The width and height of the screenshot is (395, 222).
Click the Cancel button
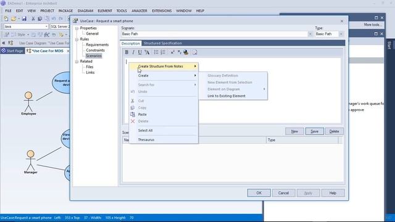pyautogui.click(x=283, y=193)
